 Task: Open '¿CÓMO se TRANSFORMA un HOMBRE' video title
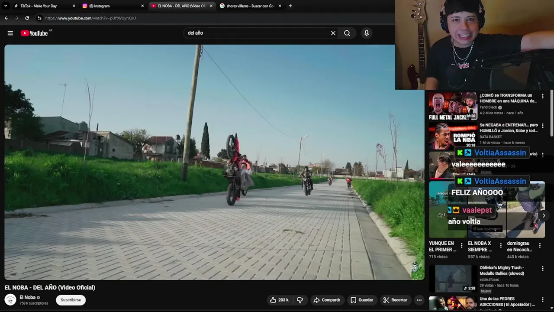click(x=508, y=98)
